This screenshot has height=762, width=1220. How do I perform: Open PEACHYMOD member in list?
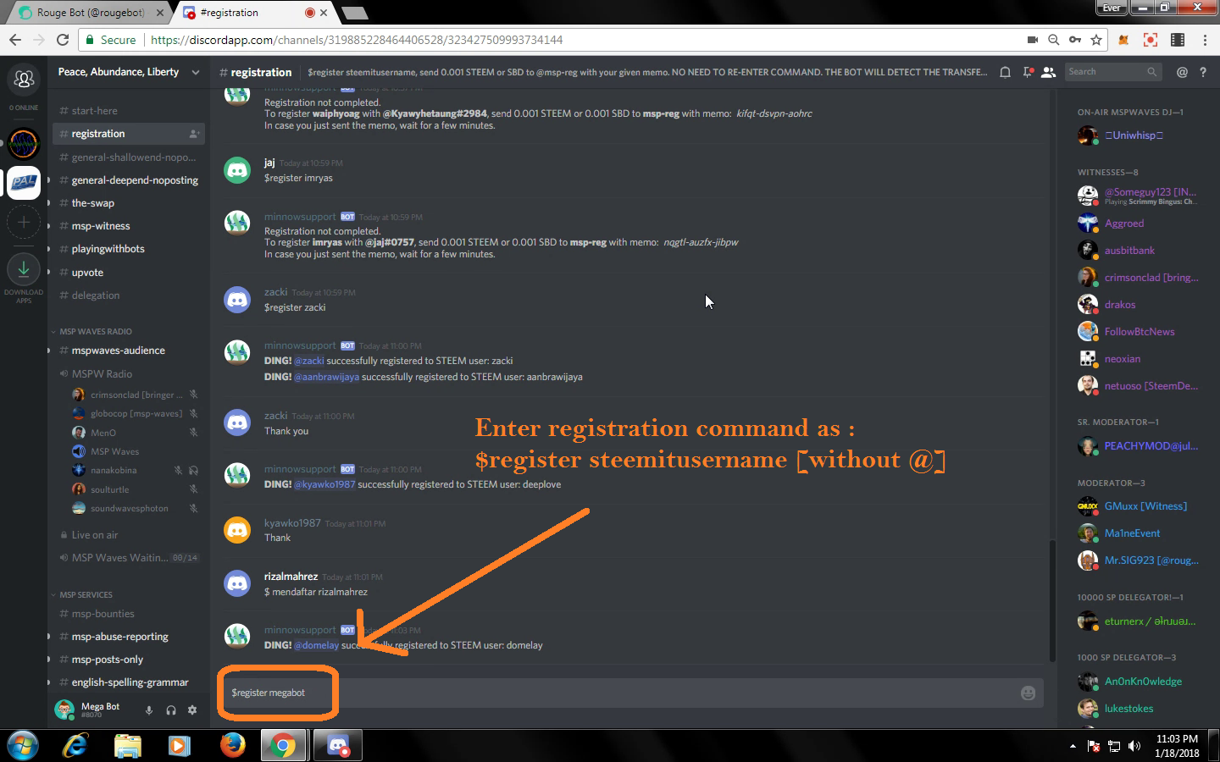click(1140, 446)
